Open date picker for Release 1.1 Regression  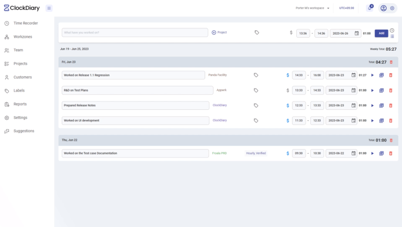pyautogui.click(x=353, y=75)
